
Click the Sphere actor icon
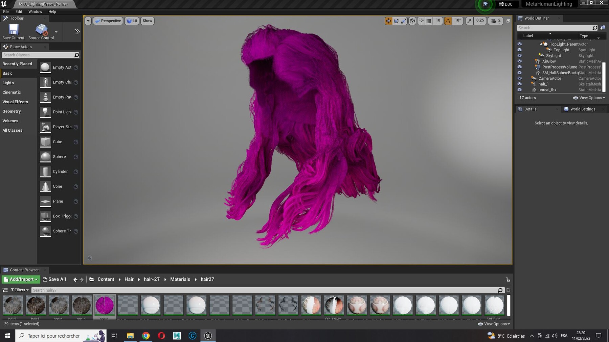click(45, 157)
